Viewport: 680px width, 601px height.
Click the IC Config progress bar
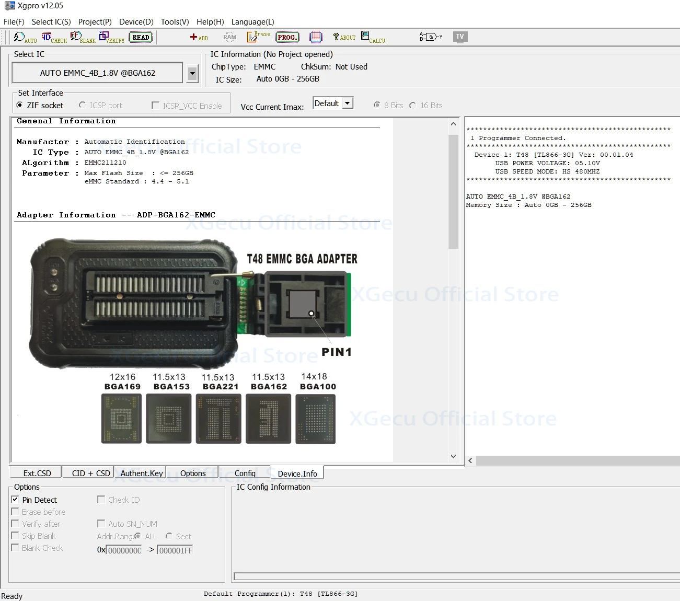(457, 576)
